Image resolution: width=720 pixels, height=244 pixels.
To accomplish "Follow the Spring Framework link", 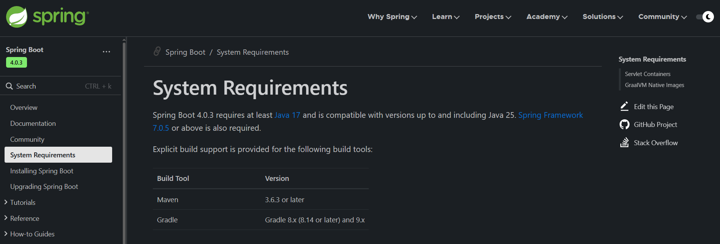I will pyautogui.click(x=550, y=115).
